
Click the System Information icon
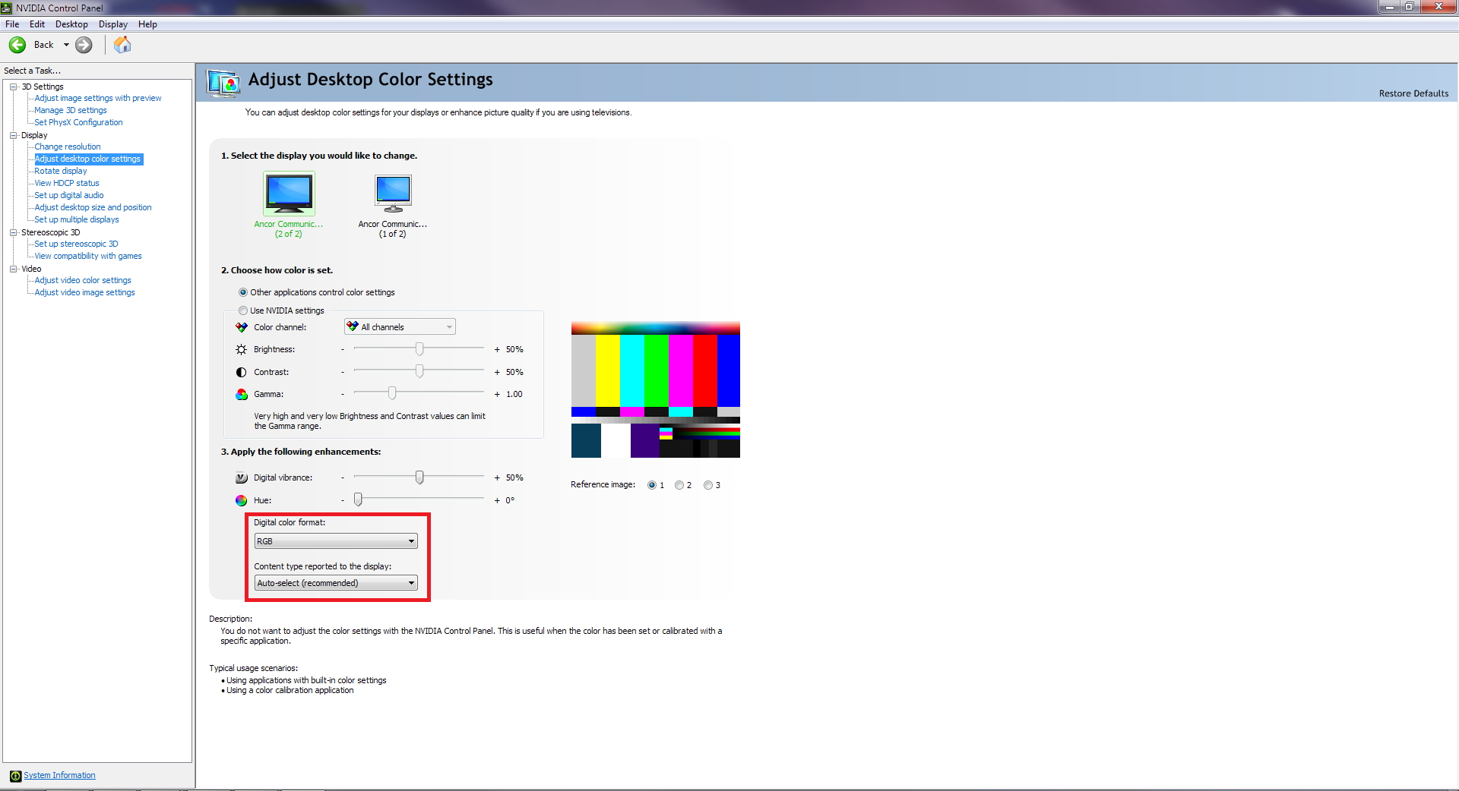[x=15, y=776]
